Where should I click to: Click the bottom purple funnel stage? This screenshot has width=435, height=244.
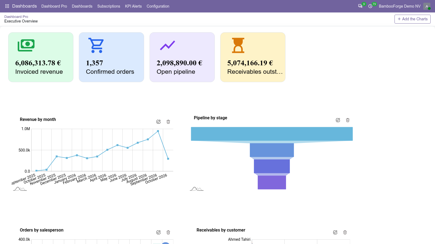[272, 182]
